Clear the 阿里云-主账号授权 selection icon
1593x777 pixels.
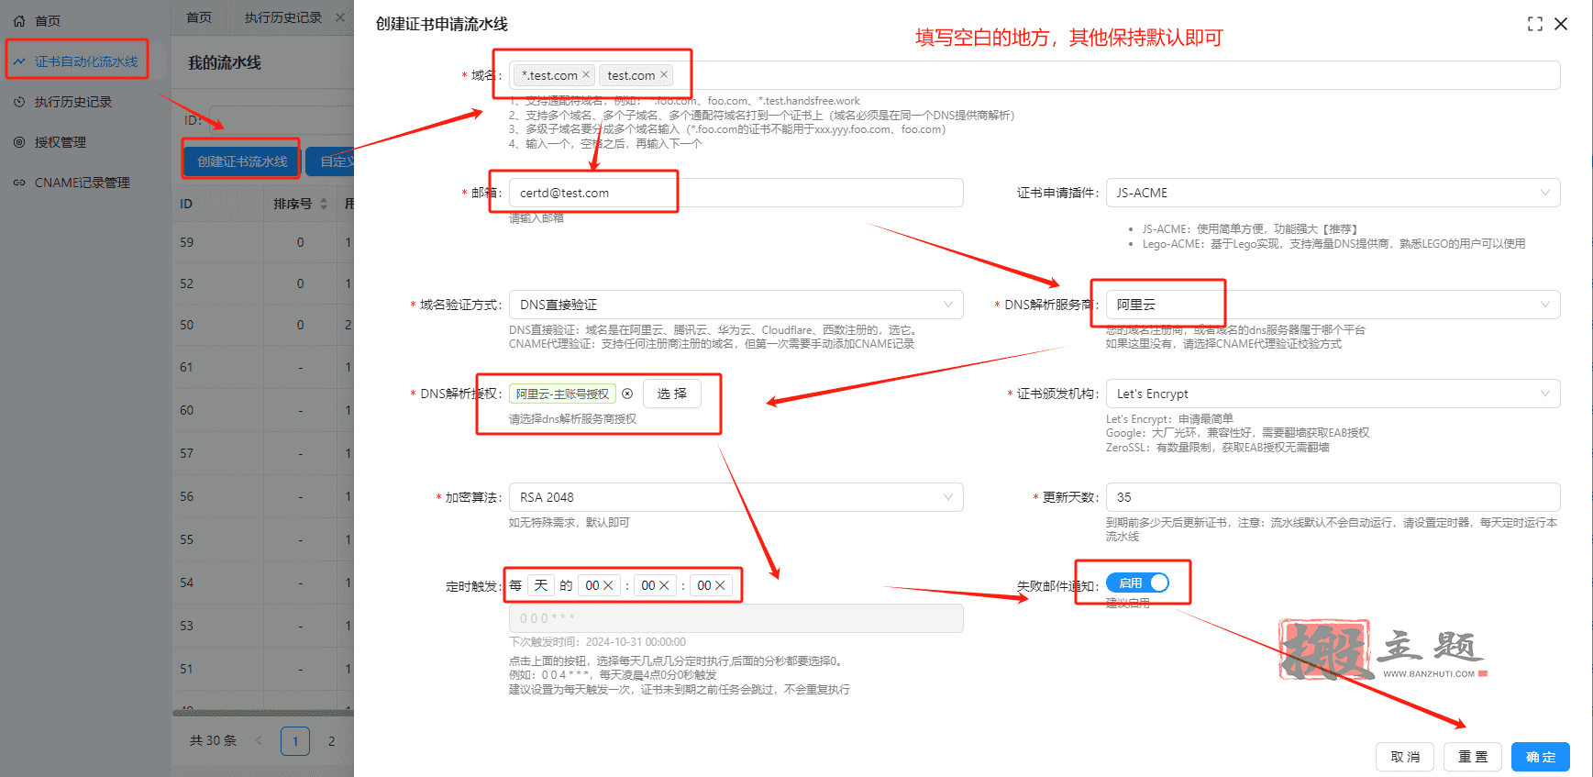click(x=627, y=394)
